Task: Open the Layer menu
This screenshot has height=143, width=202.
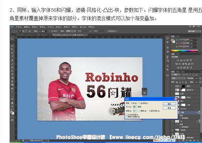Action: tap(42, 27)
